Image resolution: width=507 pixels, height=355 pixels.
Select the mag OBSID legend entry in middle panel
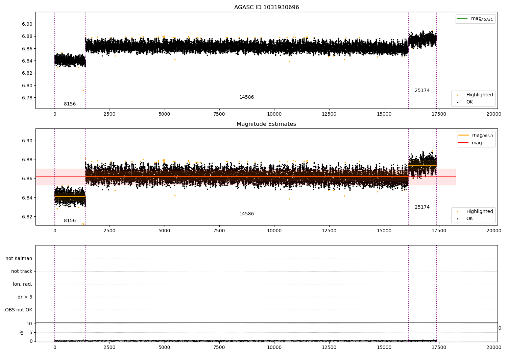476,135
